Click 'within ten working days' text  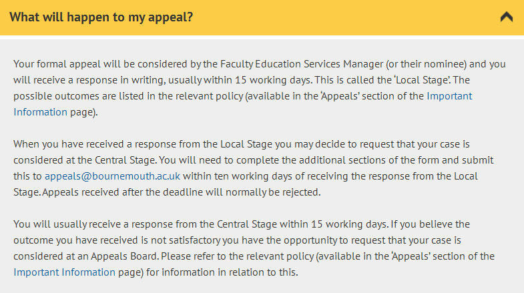pos(237,176)
